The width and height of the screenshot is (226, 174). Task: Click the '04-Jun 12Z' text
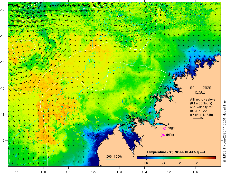tap(199, 111)
